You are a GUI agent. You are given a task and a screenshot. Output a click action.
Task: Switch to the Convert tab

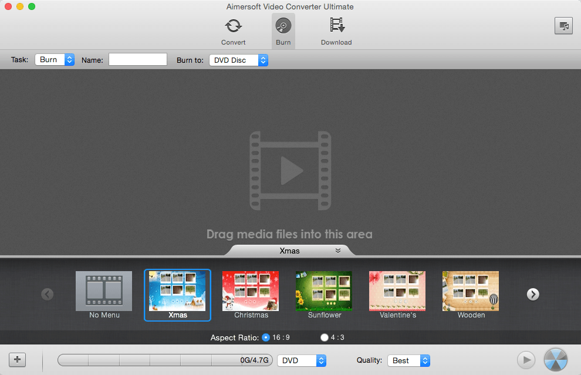click(233, 32)
